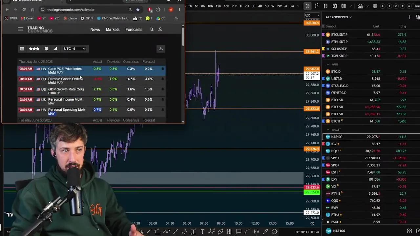Image resolution: width=420 pixels, height=236 pixels.
Task: Open the Markets menu
Action: [x=113, y=29]
